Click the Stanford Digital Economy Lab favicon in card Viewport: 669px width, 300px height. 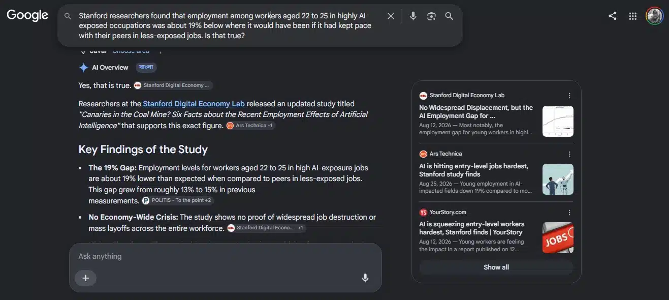coord(423,96)
